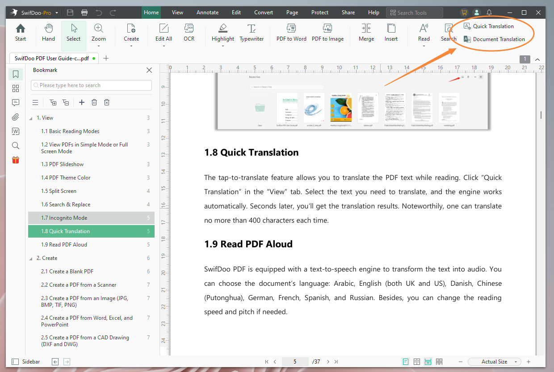Collapse the ribbon with the chevron
The width and height of the screenshot is (554, 372).
(537, 59)
